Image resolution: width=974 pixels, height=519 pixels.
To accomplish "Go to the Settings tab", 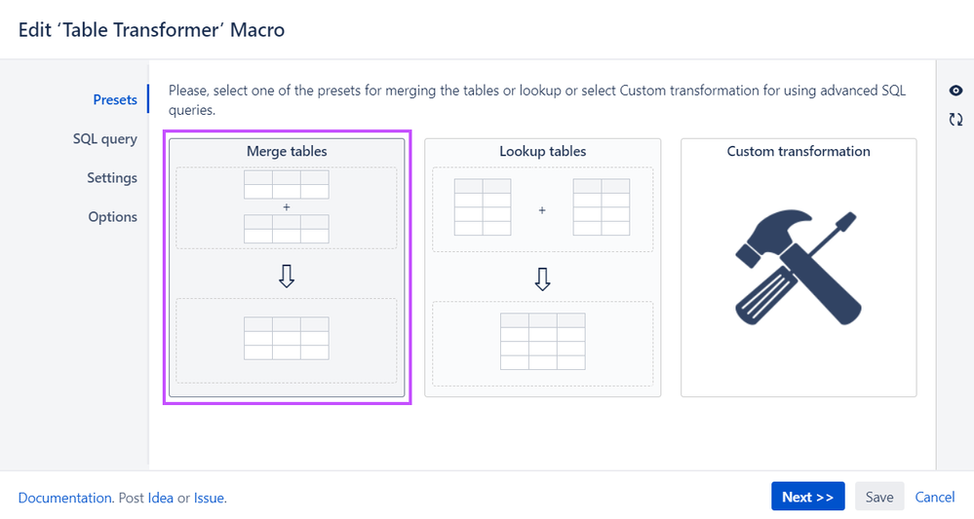I will pos(112,178).
